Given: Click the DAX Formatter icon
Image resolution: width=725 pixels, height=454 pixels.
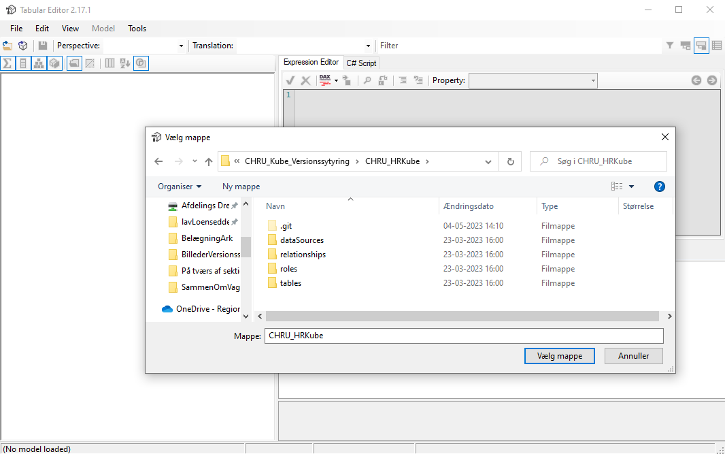Looking at the screenshot, I should pos(325,80).
